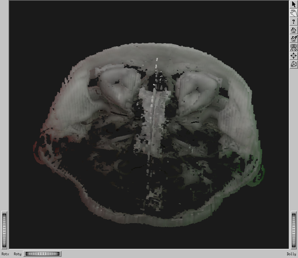Click the Rotx label

coord(5,254)
